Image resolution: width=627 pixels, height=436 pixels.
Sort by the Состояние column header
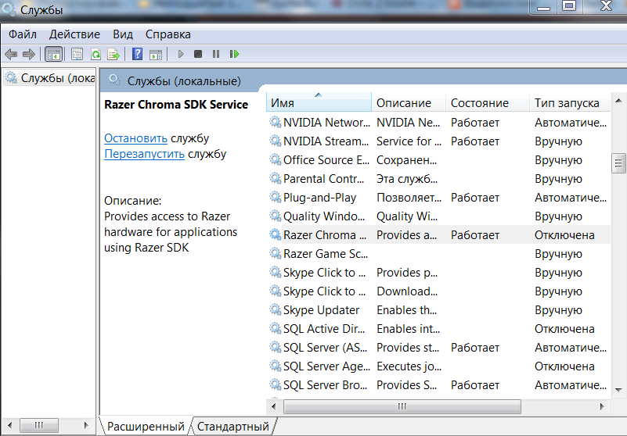click(x=488, y=102)
